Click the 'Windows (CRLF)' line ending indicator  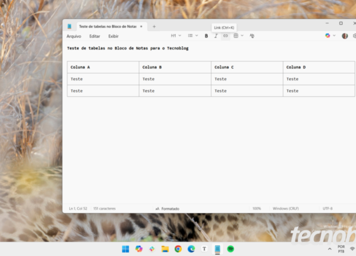[285, 208]
